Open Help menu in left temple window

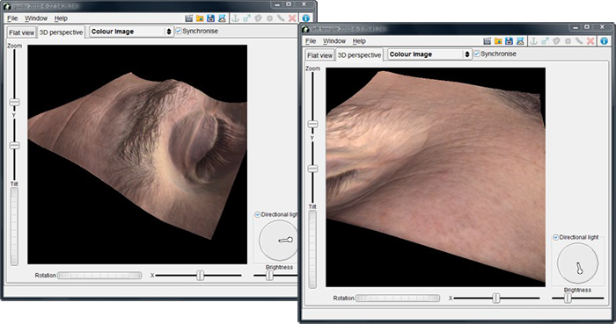click(x=359, y=40)
